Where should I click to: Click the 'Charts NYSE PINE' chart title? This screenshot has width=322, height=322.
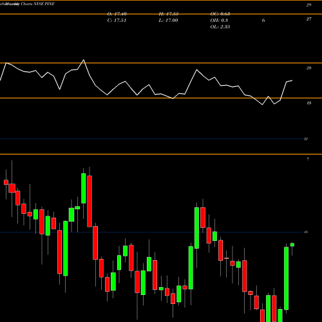click(38, 4)
